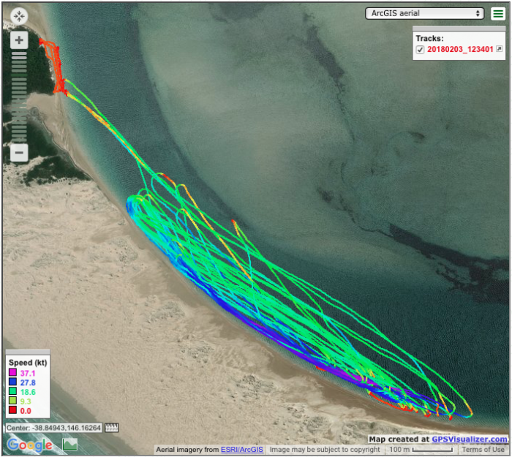Click the Center coordinates readout
This screenshot has height=457, width=512.
[53, 428]
